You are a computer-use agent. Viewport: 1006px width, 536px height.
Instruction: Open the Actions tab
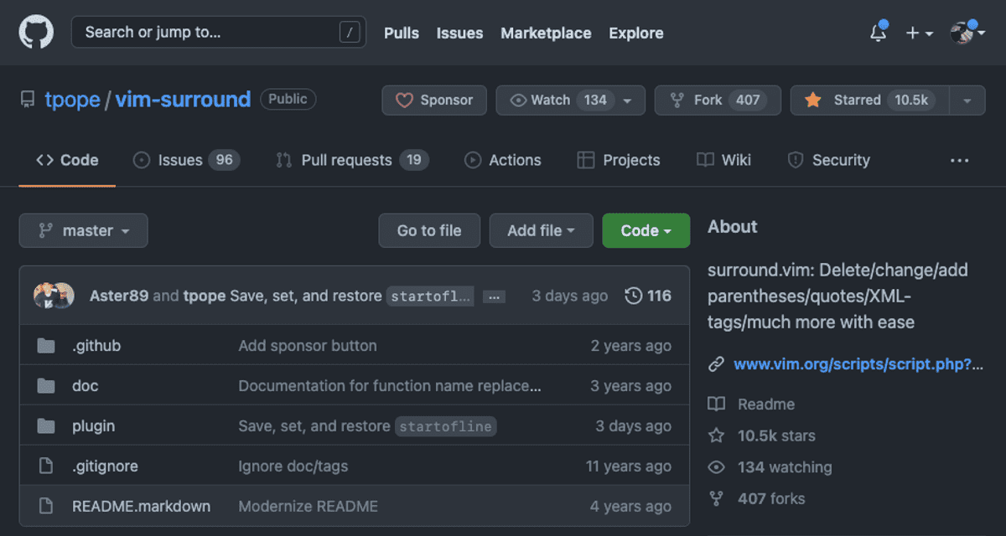click(x=503, y=160)
